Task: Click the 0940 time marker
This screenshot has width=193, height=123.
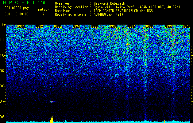Action: click(187, 26)
